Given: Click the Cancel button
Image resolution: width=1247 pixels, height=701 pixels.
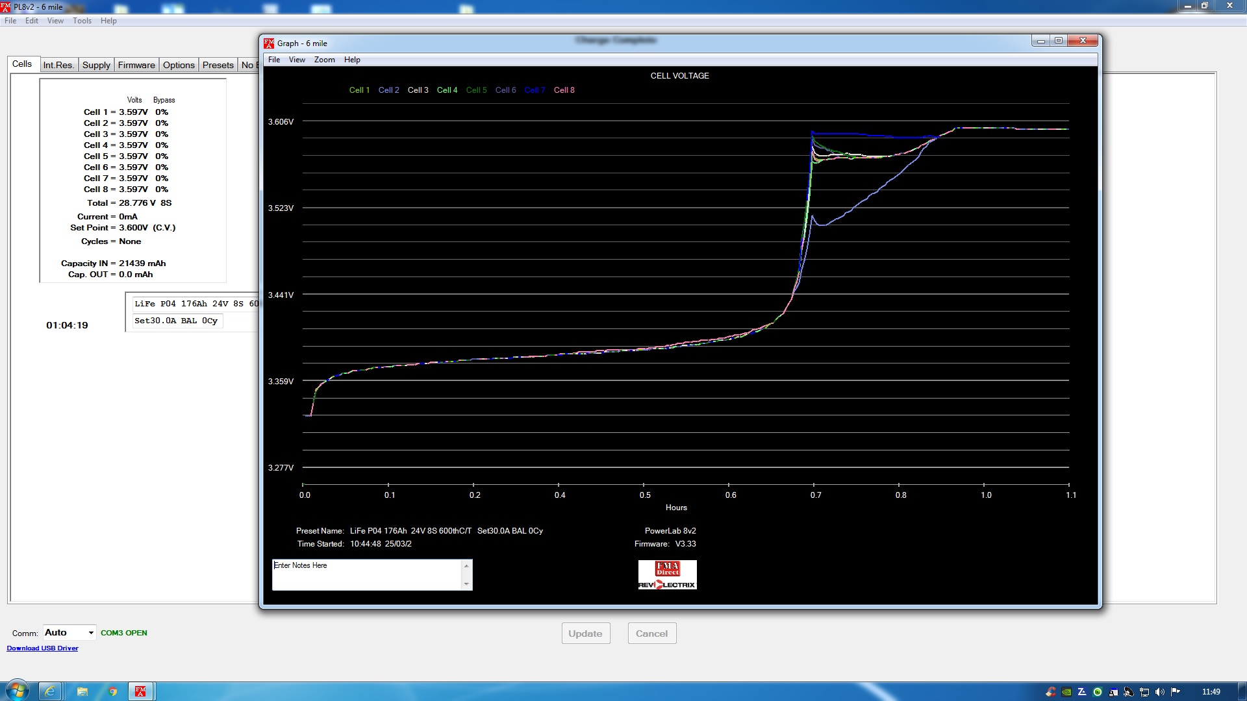Looking at the screenshot, I should point(651,633).
